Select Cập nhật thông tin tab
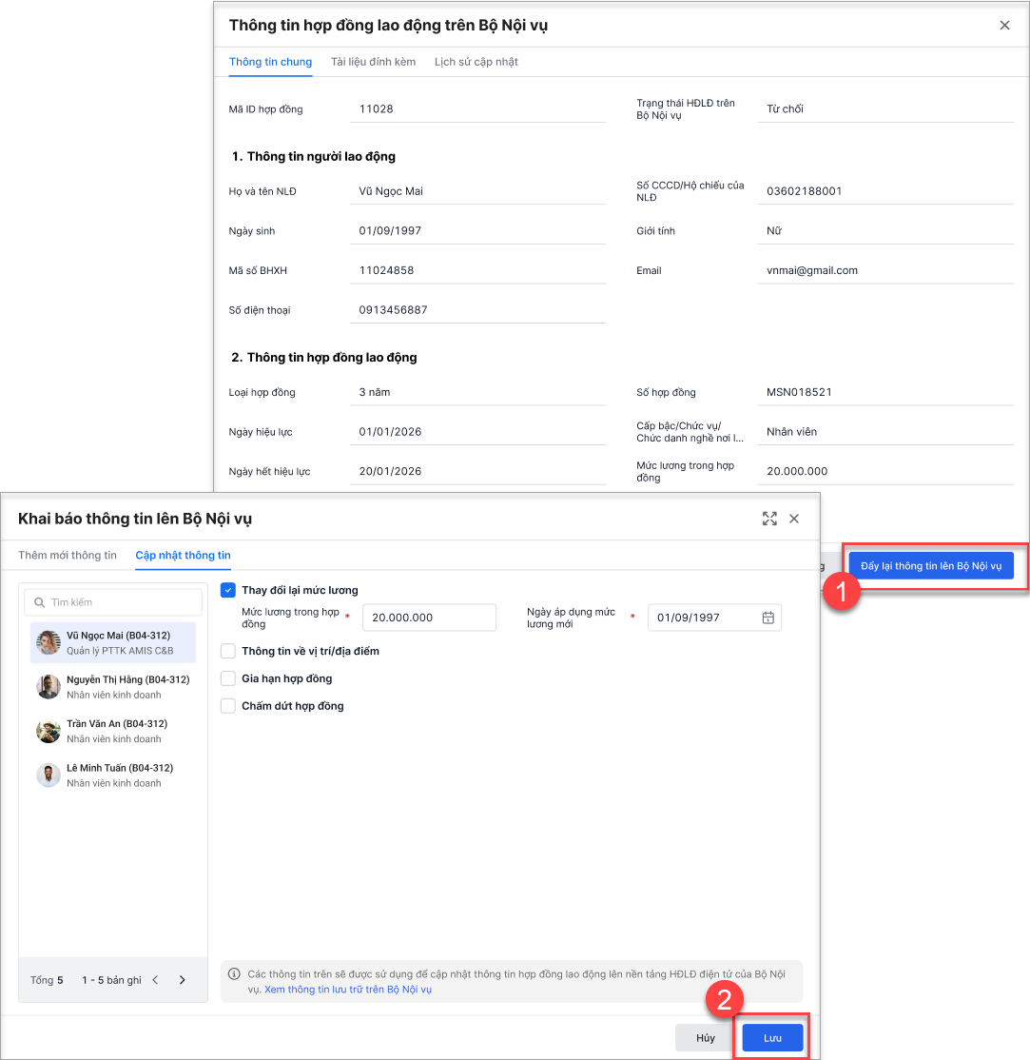Screen dimensions: 1030x1060 point(183,555)
